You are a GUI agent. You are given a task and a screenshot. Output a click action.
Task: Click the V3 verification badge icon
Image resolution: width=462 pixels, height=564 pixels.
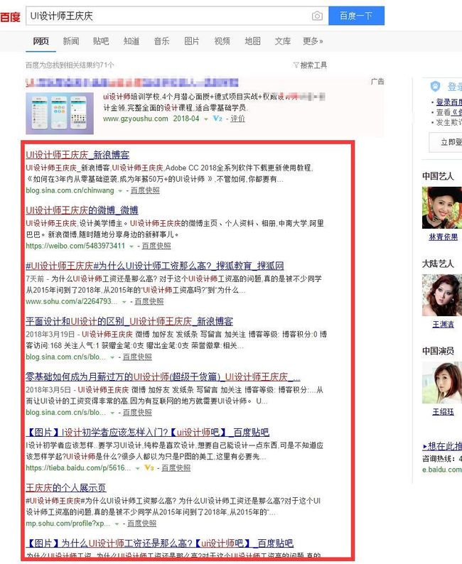(149, 467)
